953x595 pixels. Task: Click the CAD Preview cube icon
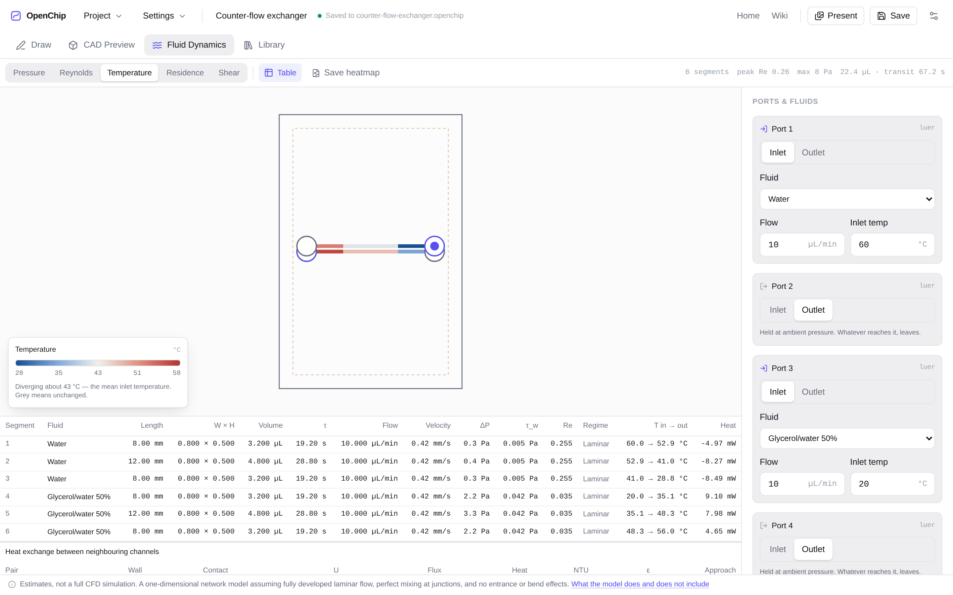click(x=73, y=45)
